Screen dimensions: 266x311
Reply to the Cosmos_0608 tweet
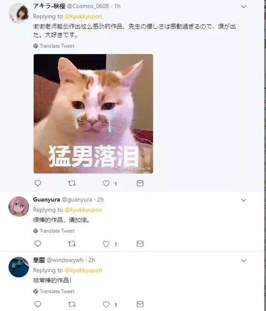[x=38, y=183]
